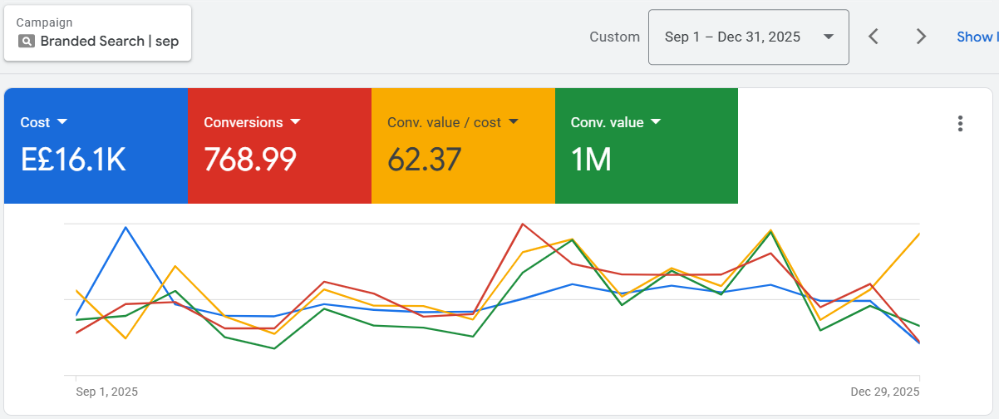The image size is (999, 419).
Task: Click the blue E£16.1K cost value
Action: pyautogui.click(x=73, y=159)
